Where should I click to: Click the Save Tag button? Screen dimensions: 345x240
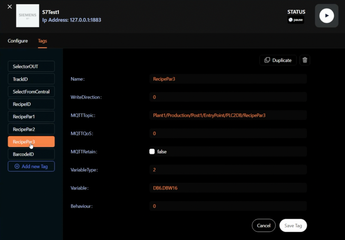pos(293,226)
